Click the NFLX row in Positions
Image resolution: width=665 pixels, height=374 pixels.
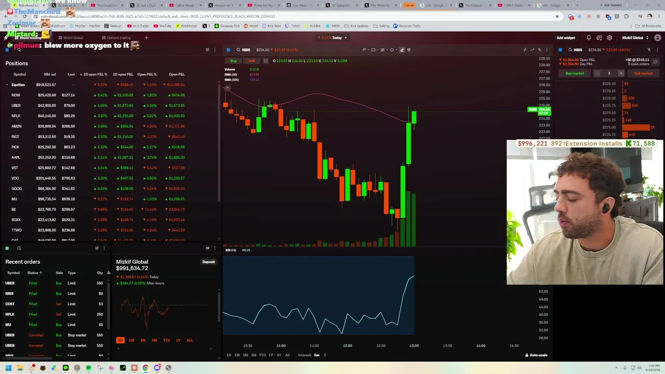109,116
